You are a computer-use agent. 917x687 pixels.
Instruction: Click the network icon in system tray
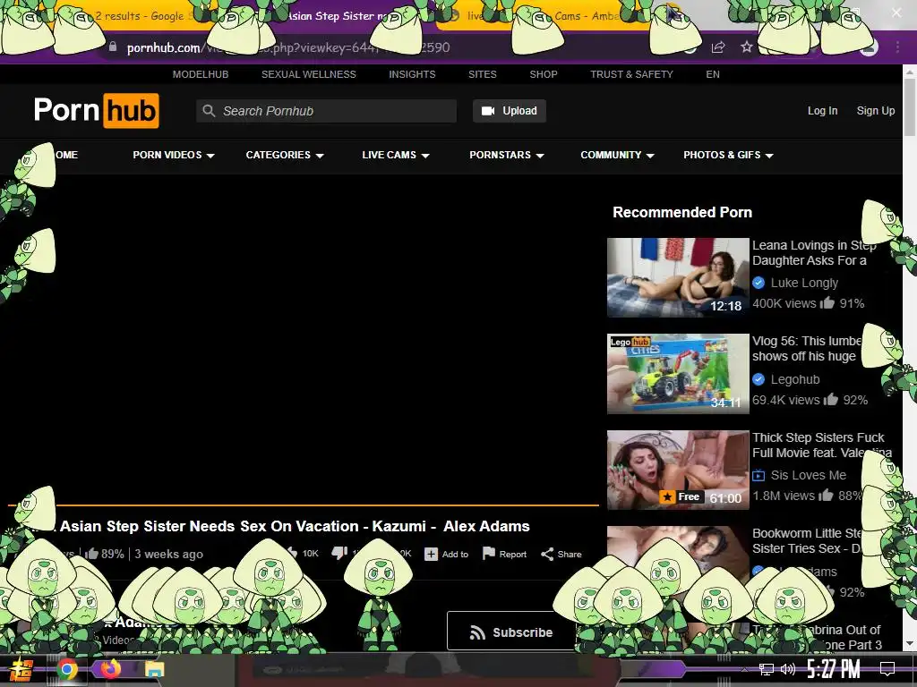[x=766, y=669]
